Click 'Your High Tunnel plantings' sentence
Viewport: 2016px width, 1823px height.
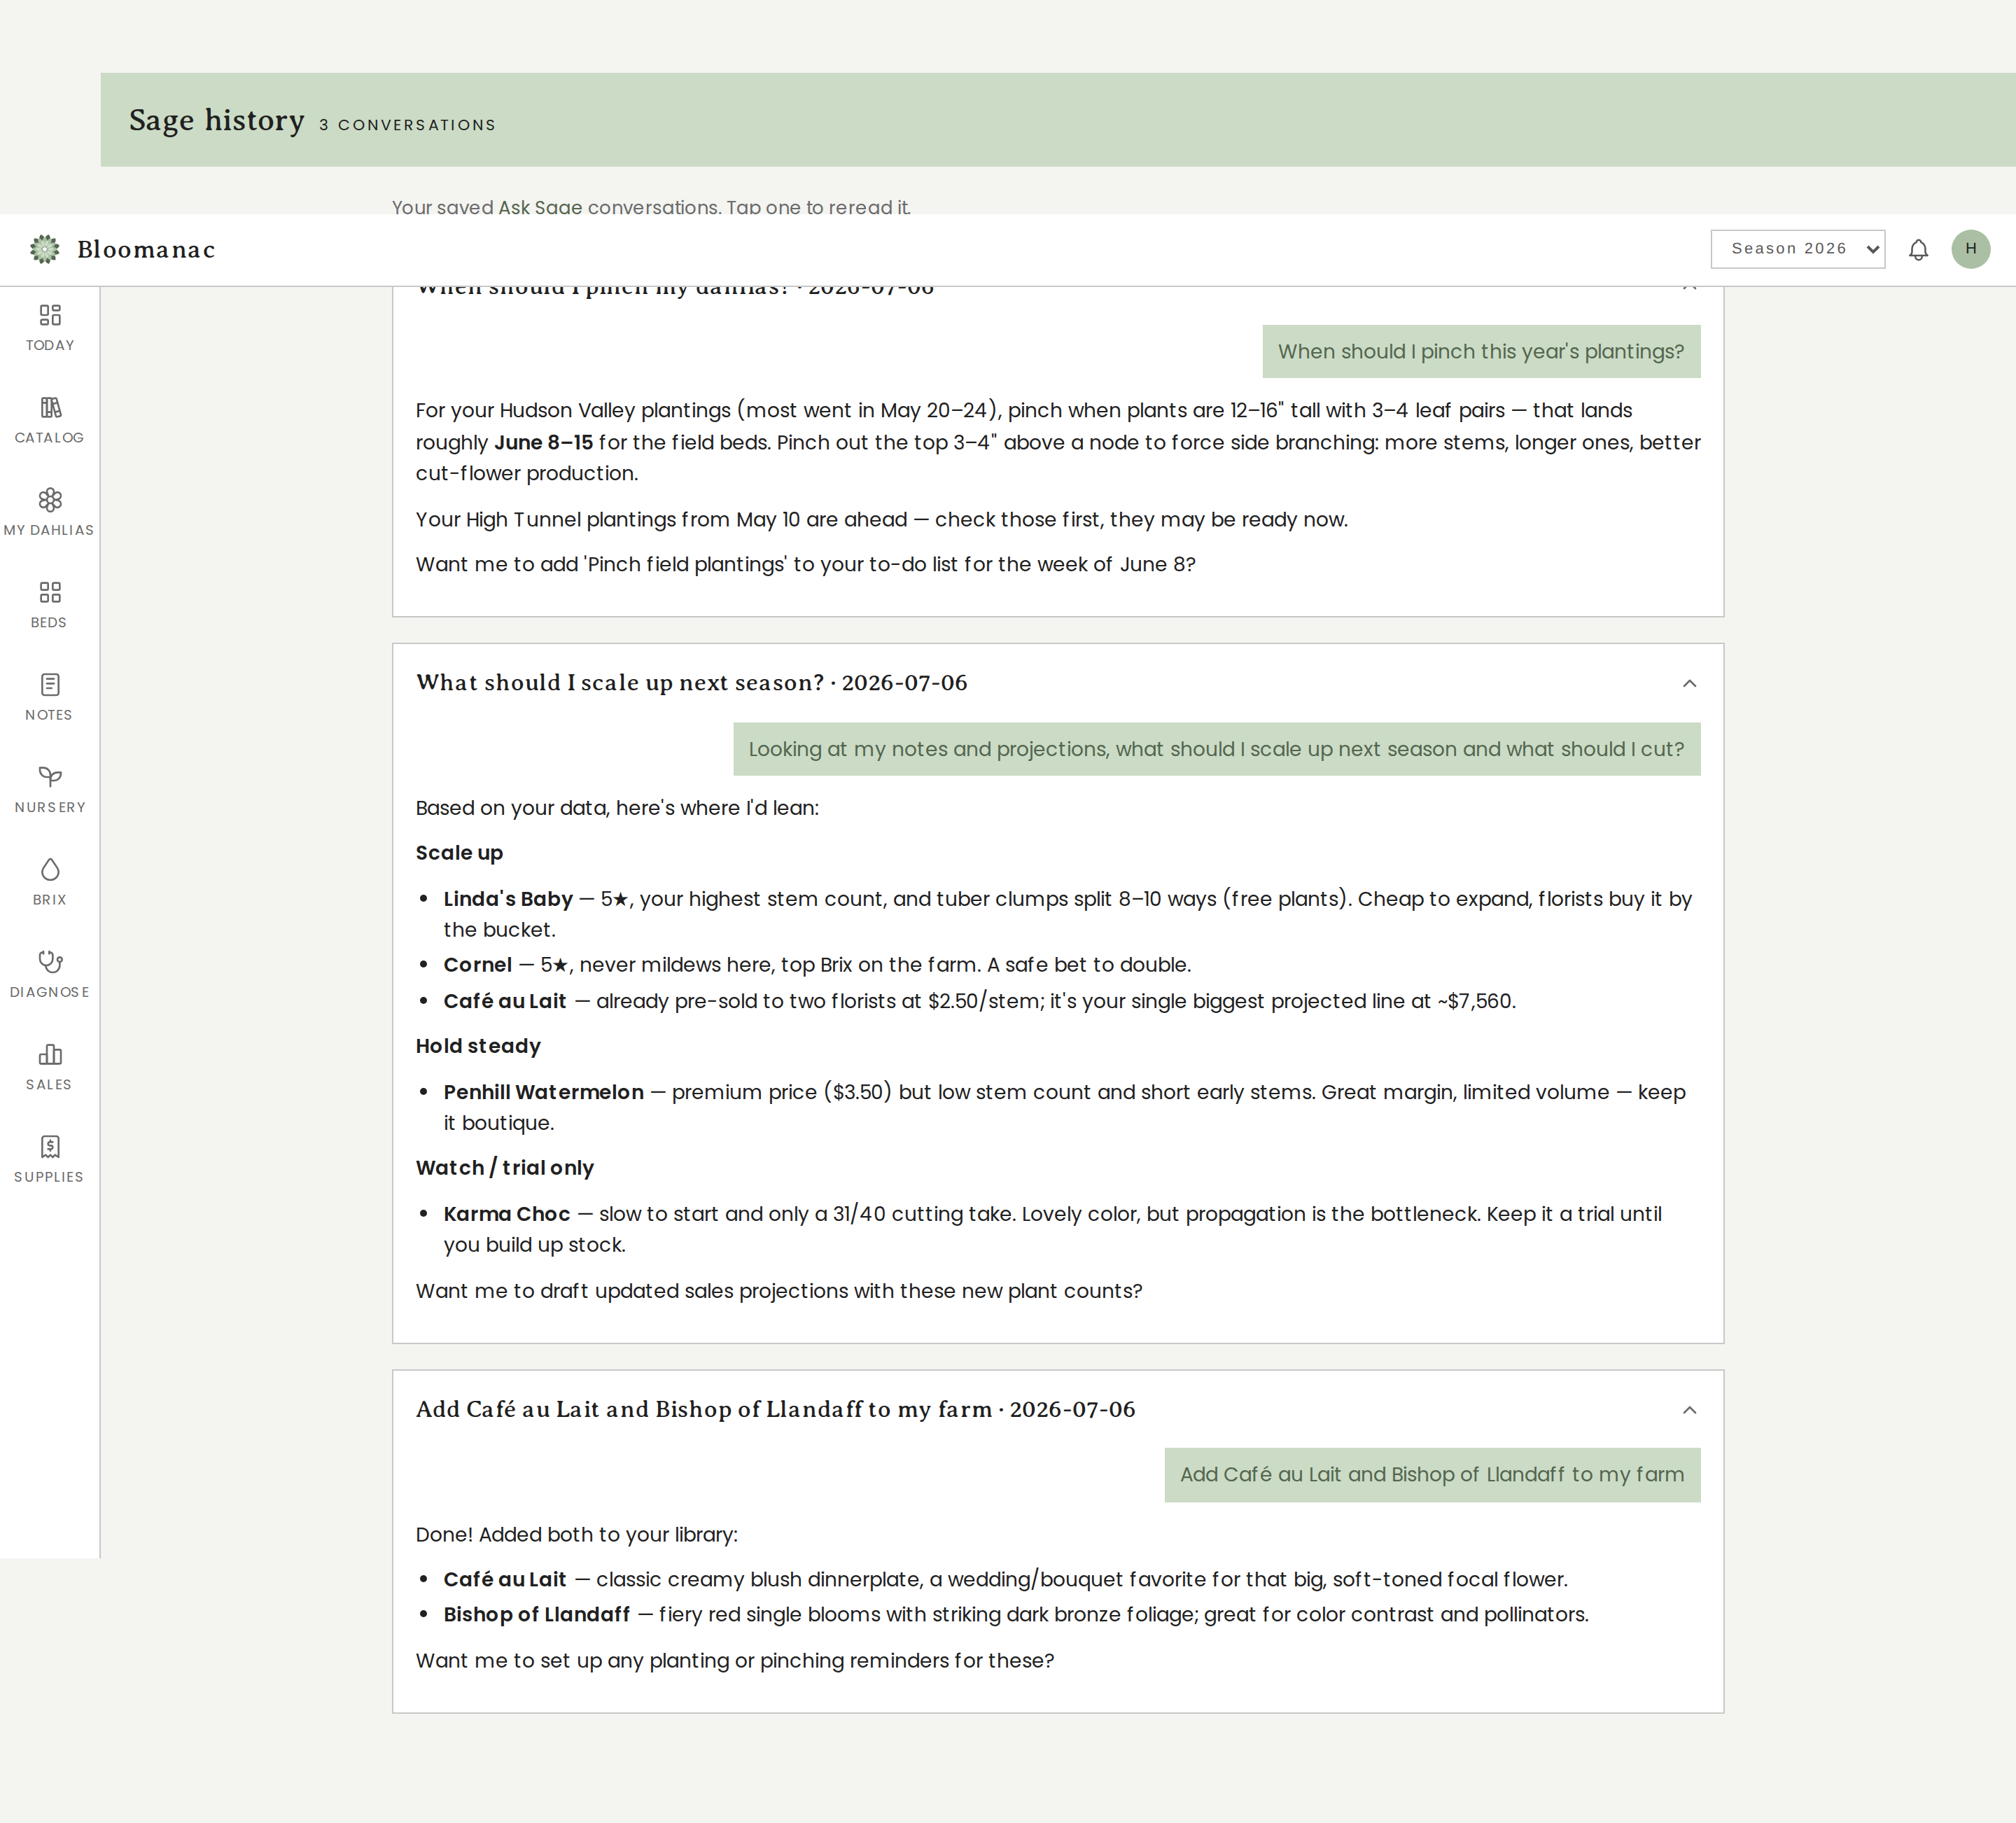(x=881, y=520)
